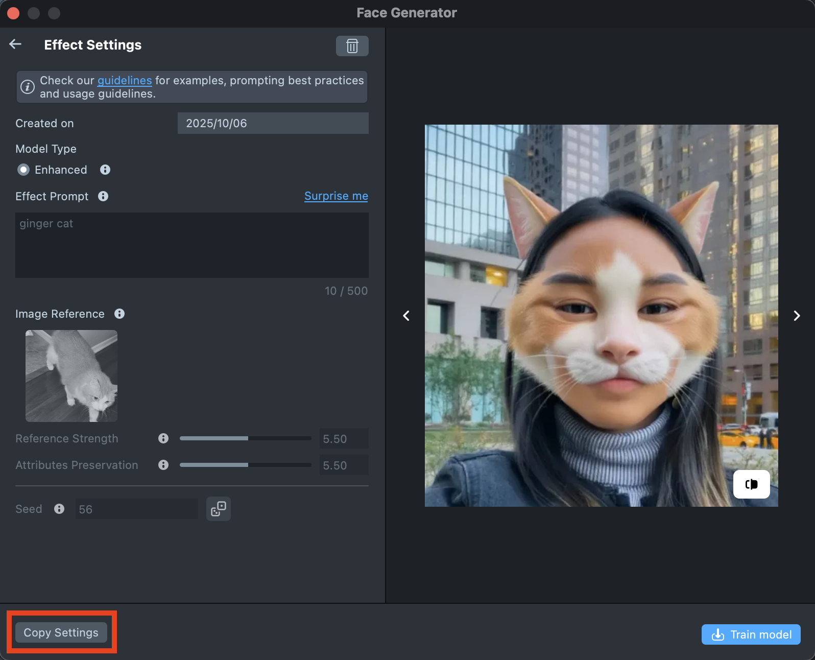Toggle the before/after compare button on preview
Viewport: 815px width, 660px height.
(x=751, y=484)
